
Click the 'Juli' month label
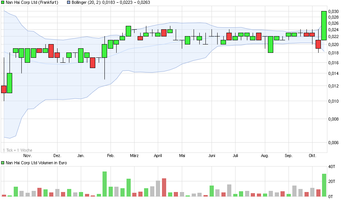(236, 156)
